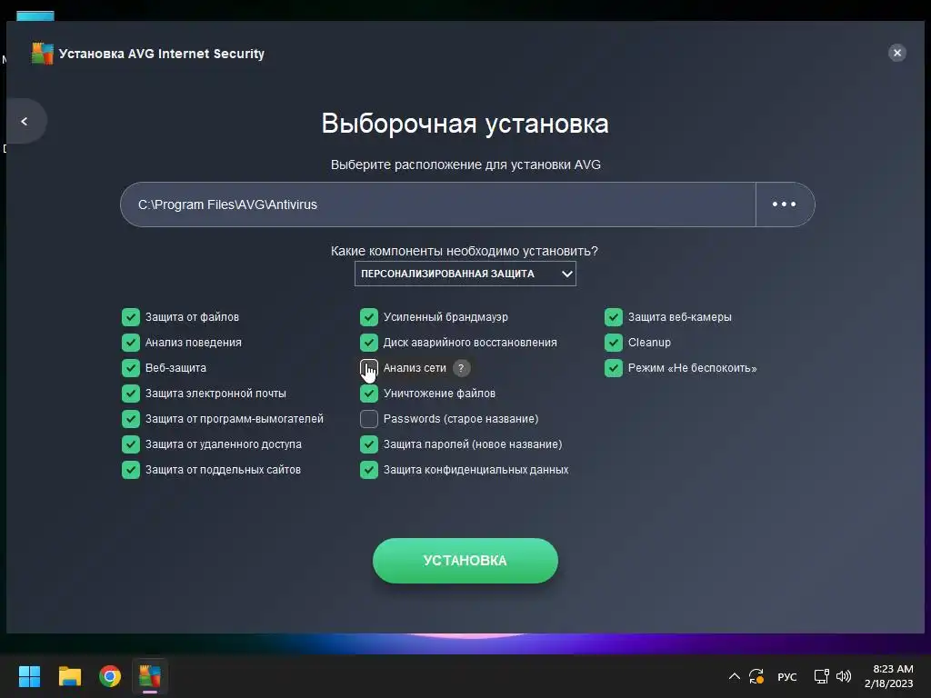Uncheck Анализ поведения component

(131, 343)
